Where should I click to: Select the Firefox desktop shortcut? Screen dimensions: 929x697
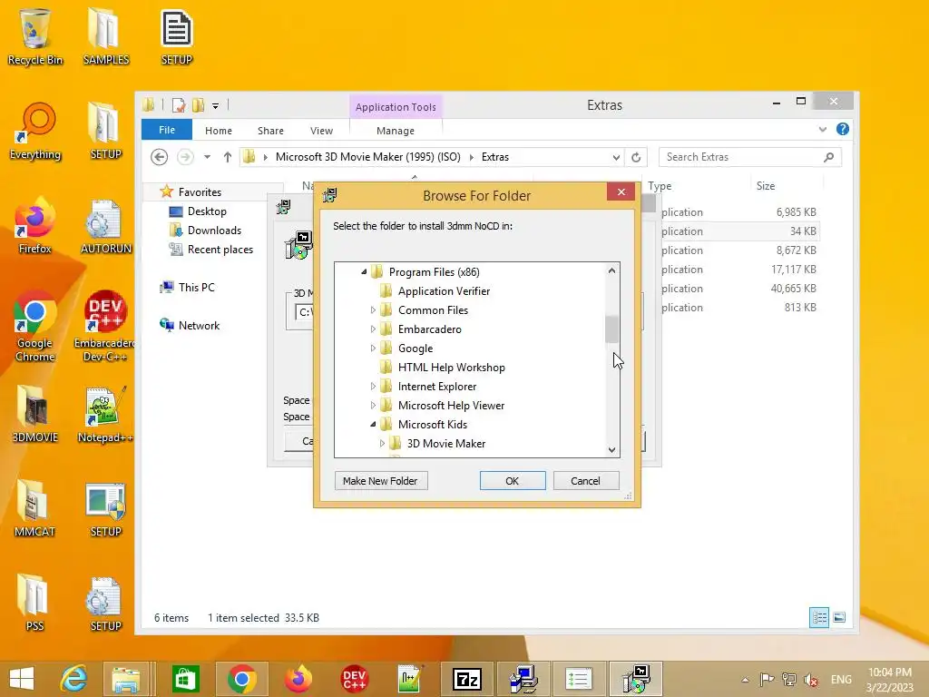pyautogui.click(x=35, y=226)
